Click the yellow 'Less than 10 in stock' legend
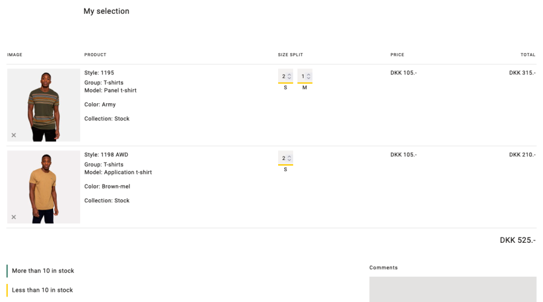Screen dimensions: 543x302 tap(42, 291)
